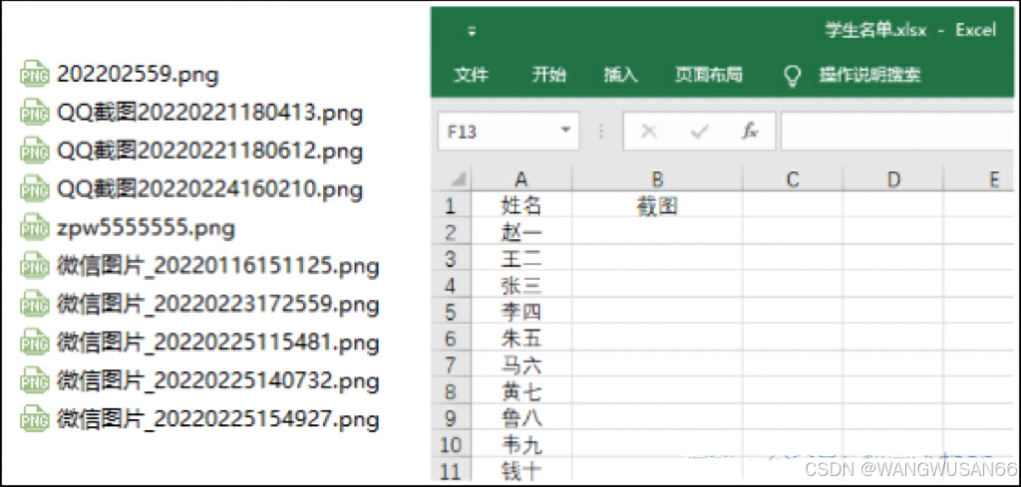
Task: Click cell containing 张三
Action: 520,286
